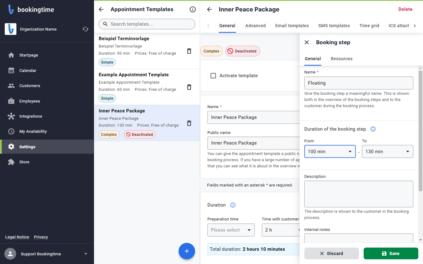
Task: Expand Support Bookingtime user menu
Action: pos(86,254)
